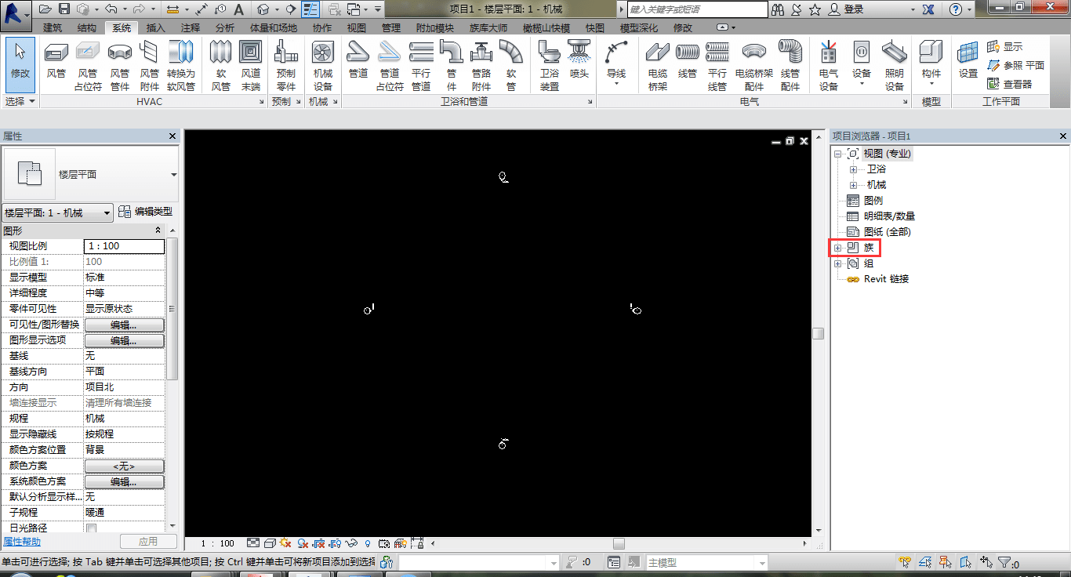
Task: Select the 机械设备 mechanical equipment tool
Action: [x=323, y=65]
